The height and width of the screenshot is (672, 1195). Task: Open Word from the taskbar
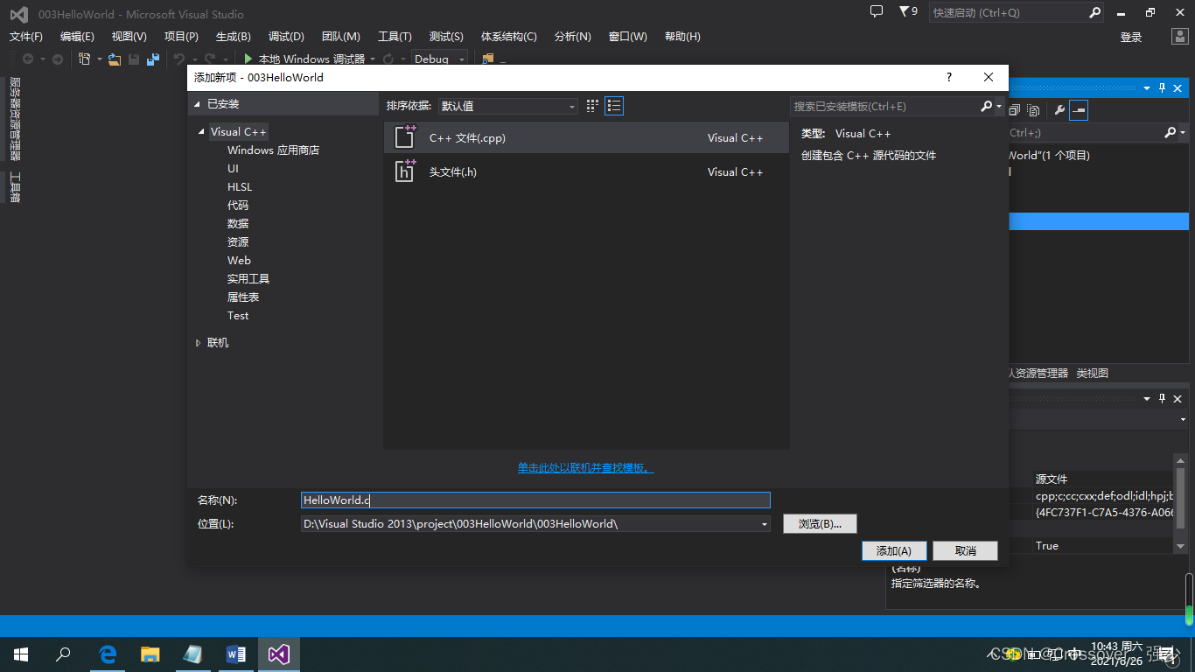[x=236, y=654]
